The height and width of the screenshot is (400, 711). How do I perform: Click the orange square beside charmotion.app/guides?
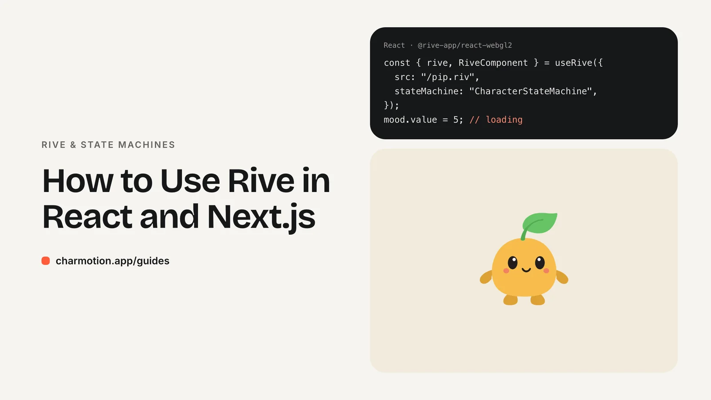pos(46,261)
